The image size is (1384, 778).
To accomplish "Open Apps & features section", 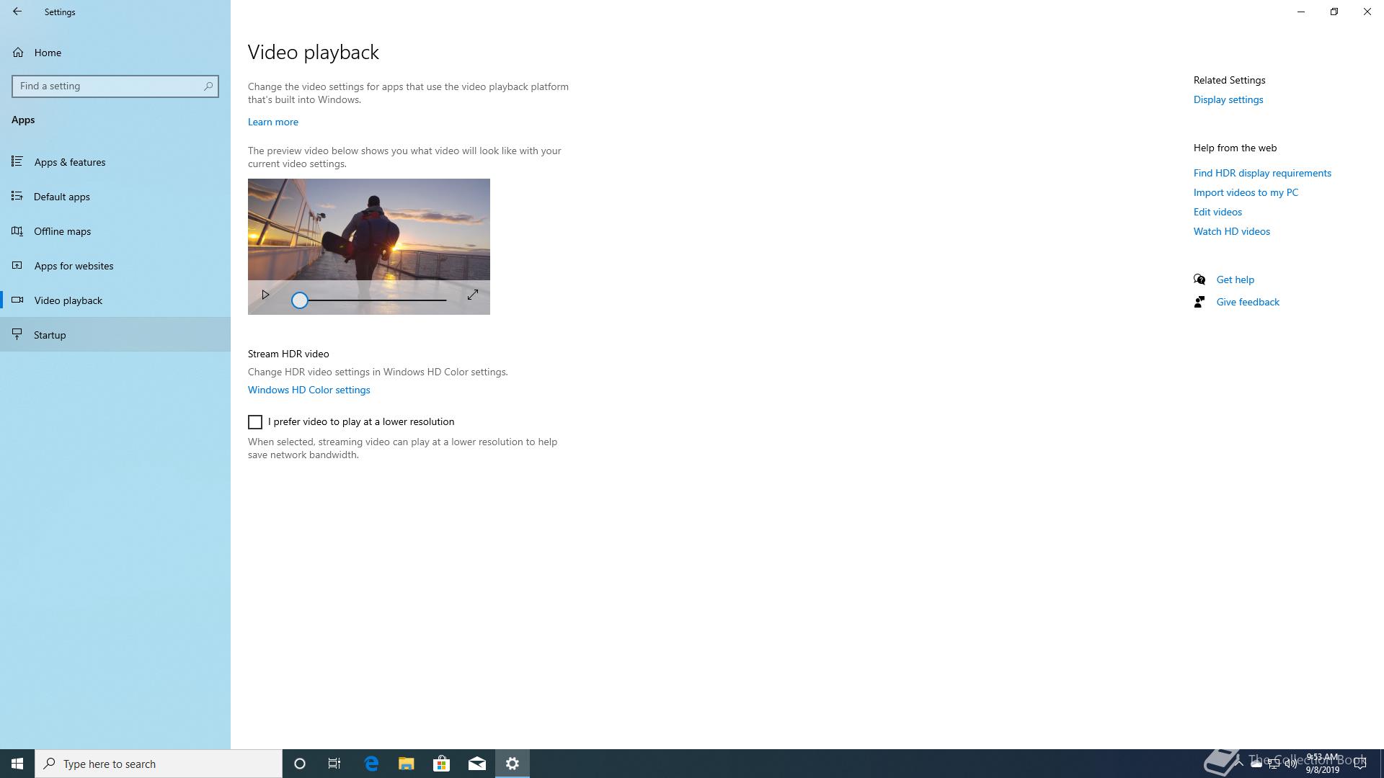I will [x=70, y=162].
